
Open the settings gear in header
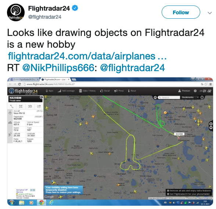195,91
